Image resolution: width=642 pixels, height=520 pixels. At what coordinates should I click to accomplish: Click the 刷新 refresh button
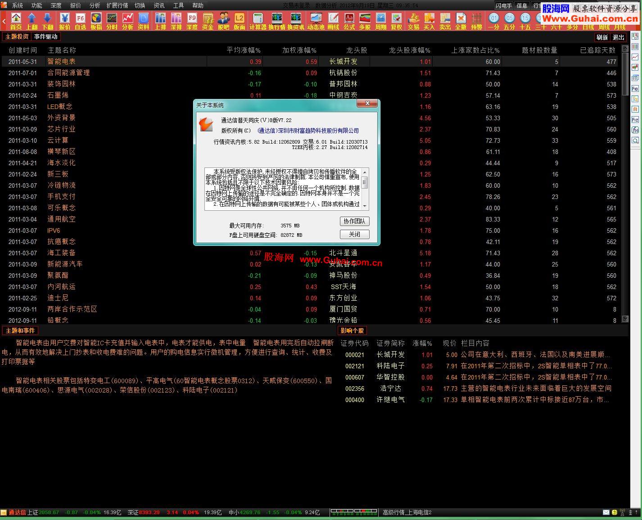click(602, 37)
